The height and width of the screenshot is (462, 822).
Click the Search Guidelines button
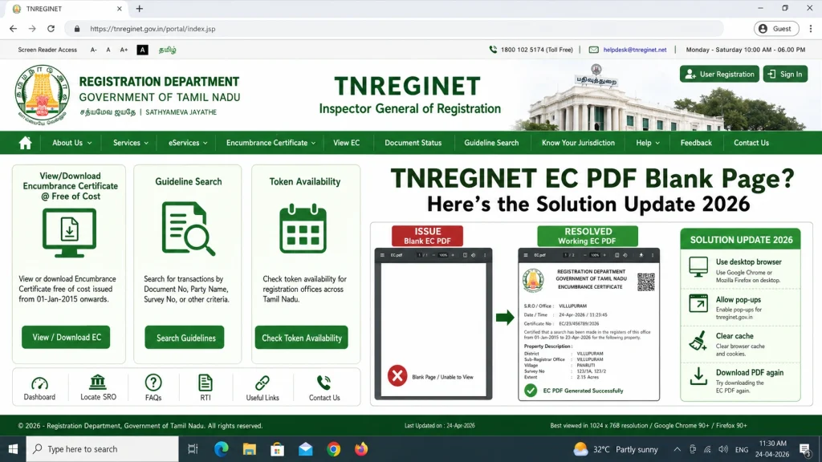click(x=185, y=338)
